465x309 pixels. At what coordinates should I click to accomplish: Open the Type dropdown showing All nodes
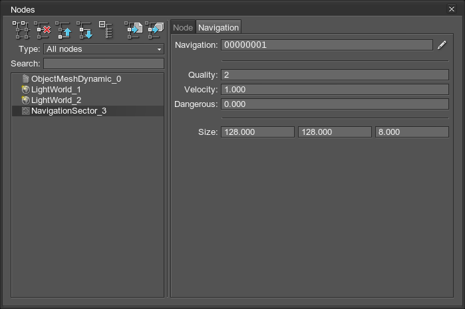104,49
